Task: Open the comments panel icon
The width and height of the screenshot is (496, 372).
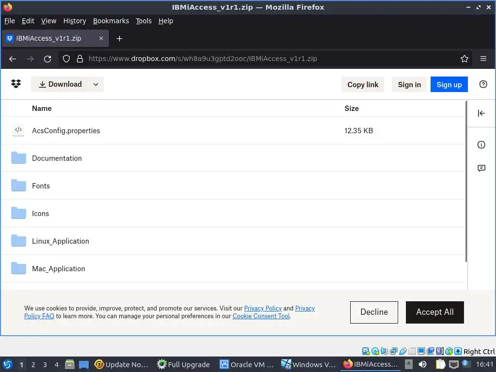Action: (481, 168)
